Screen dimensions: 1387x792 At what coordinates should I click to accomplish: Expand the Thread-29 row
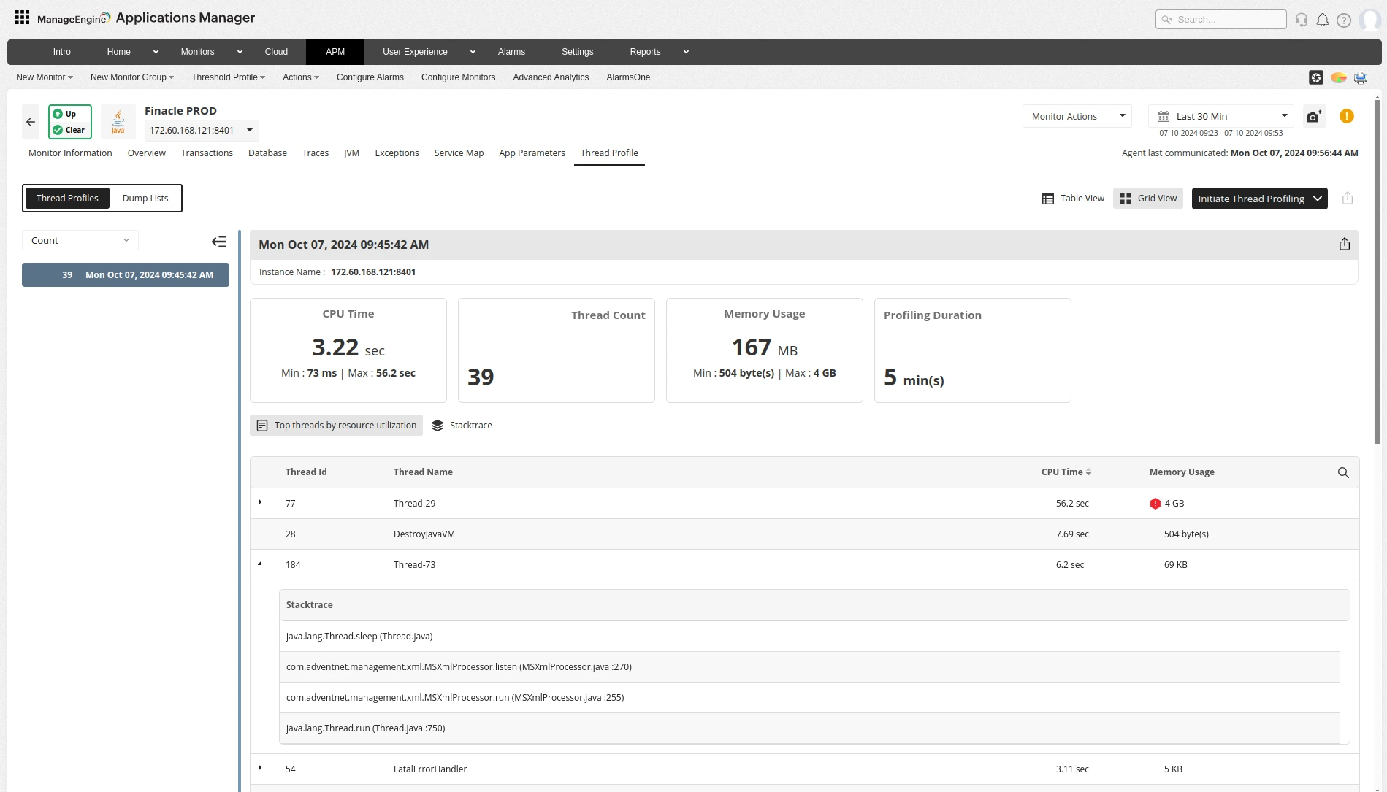(260, 503)
